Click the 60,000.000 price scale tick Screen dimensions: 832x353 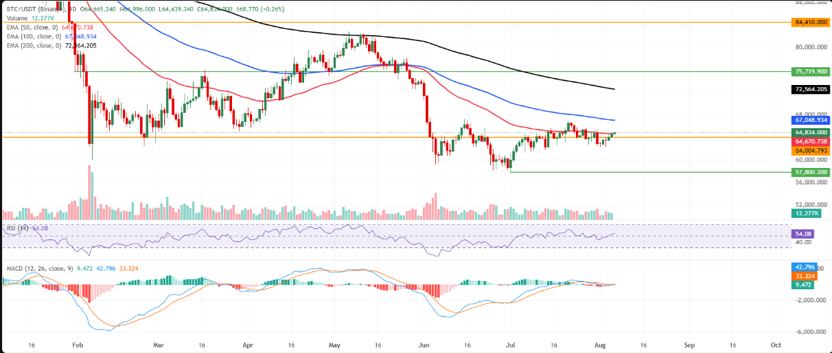[x=811, y=160]
